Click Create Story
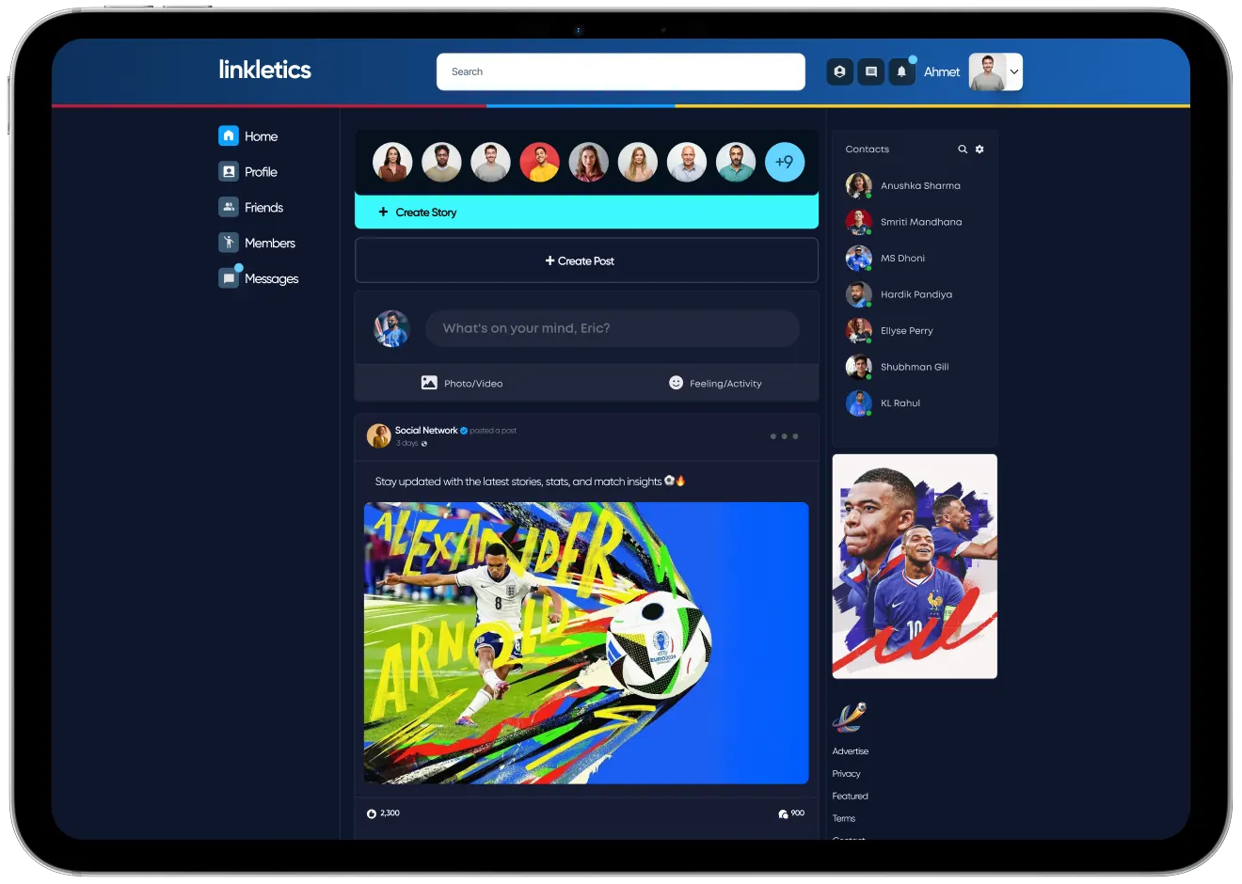 tap(586, 213)
